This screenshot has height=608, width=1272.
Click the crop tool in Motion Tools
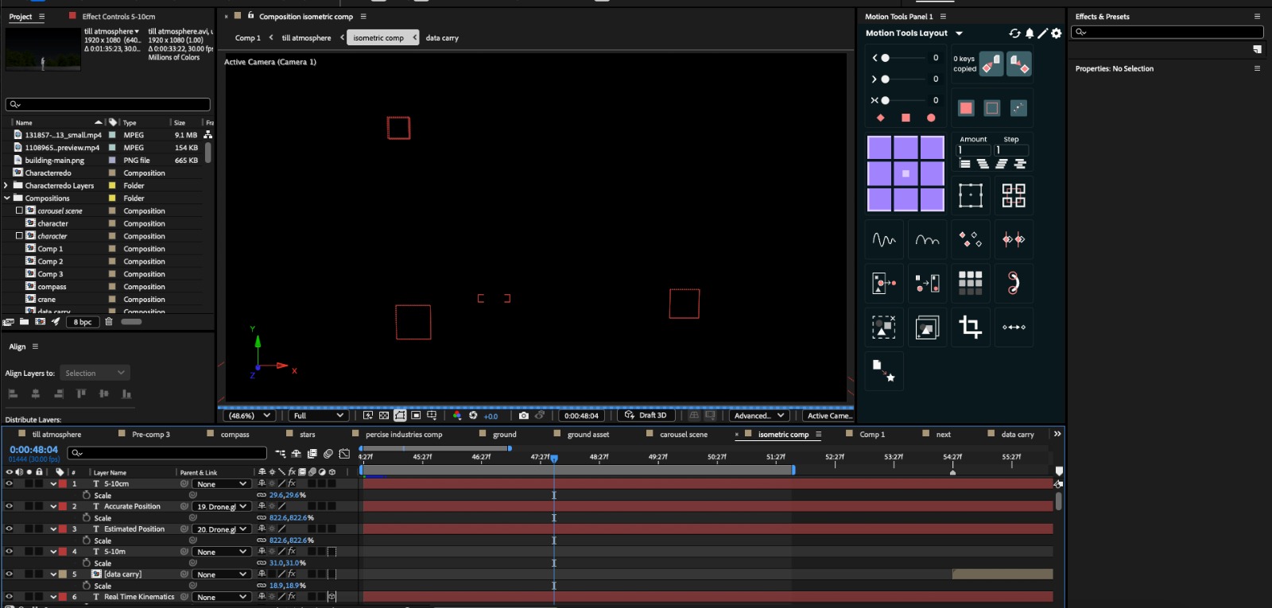[970, 327]
